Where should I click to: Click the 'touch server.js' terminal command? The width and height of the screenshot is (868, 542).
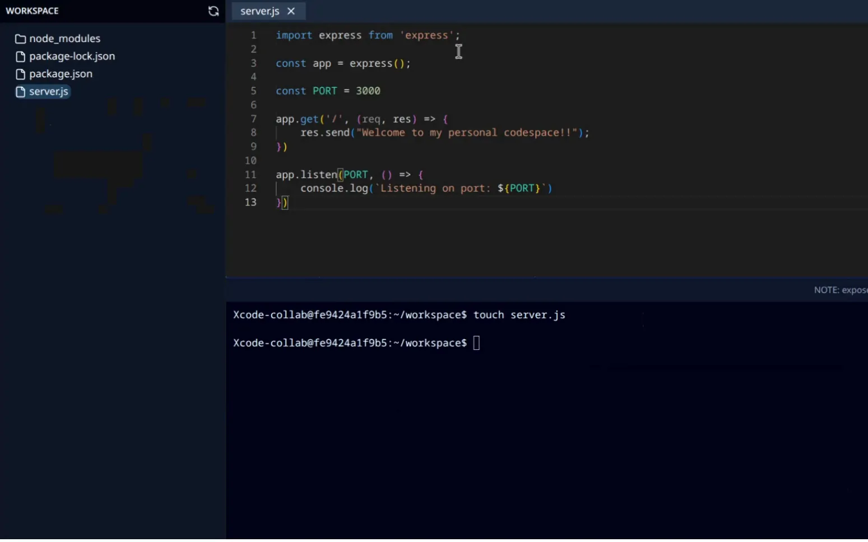[x=519, y=315]
